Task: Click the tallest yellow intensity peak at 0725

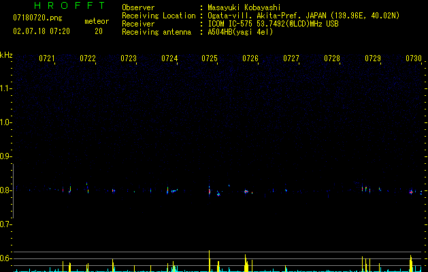Action: (210, 261)
